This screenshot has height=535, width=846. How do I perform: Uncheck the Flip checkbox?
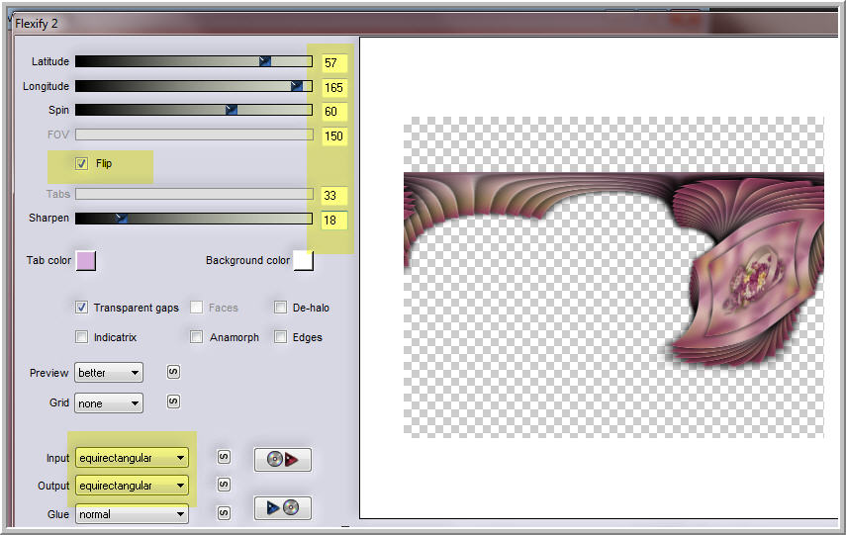click(81, 163)
